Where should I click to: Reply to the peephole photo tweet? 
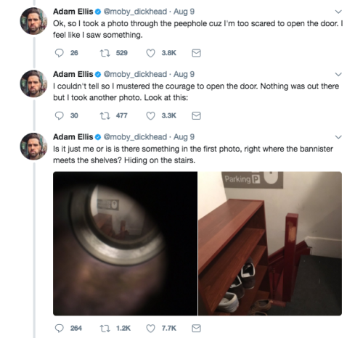pos(60,53)
